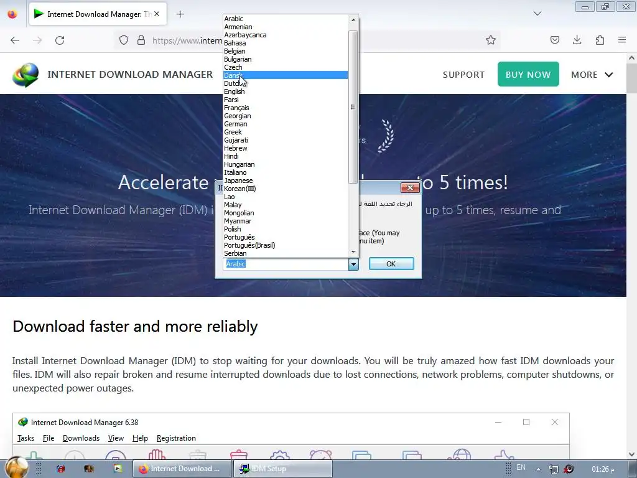Open the extensions puzzle icon
Screen dimensions: 637x478
click(600, 40)
